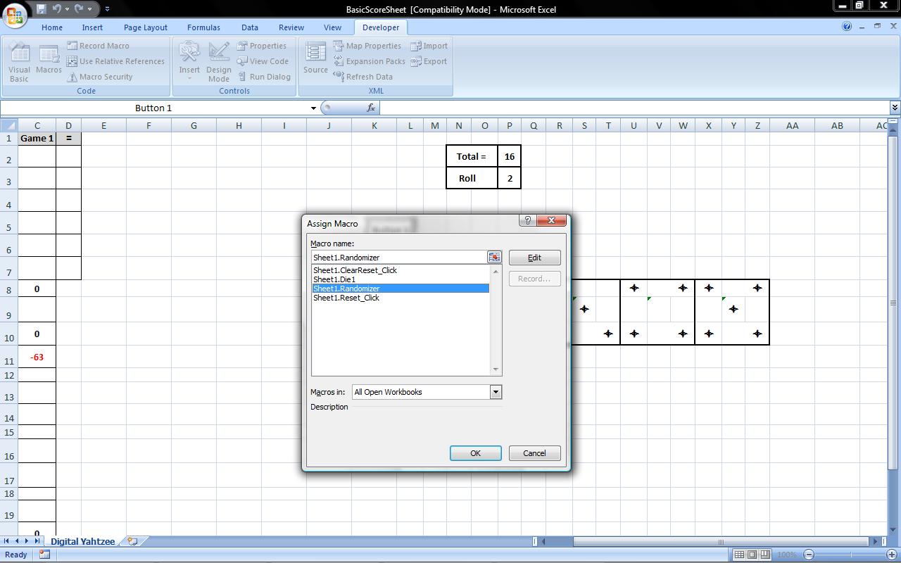Click Run Dialog
901x563 pixels.
point(264,77)
